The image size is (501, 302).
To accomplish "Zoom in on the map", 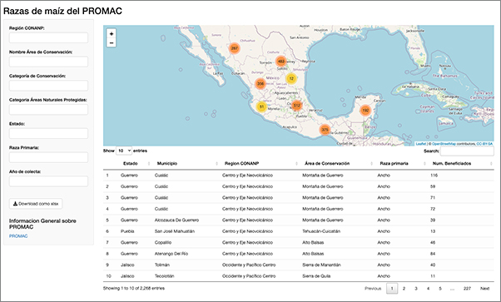I will coord(112,33).
